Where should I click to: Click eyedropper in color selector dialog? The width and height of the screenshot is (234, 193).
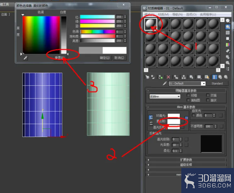pos(26,58)
